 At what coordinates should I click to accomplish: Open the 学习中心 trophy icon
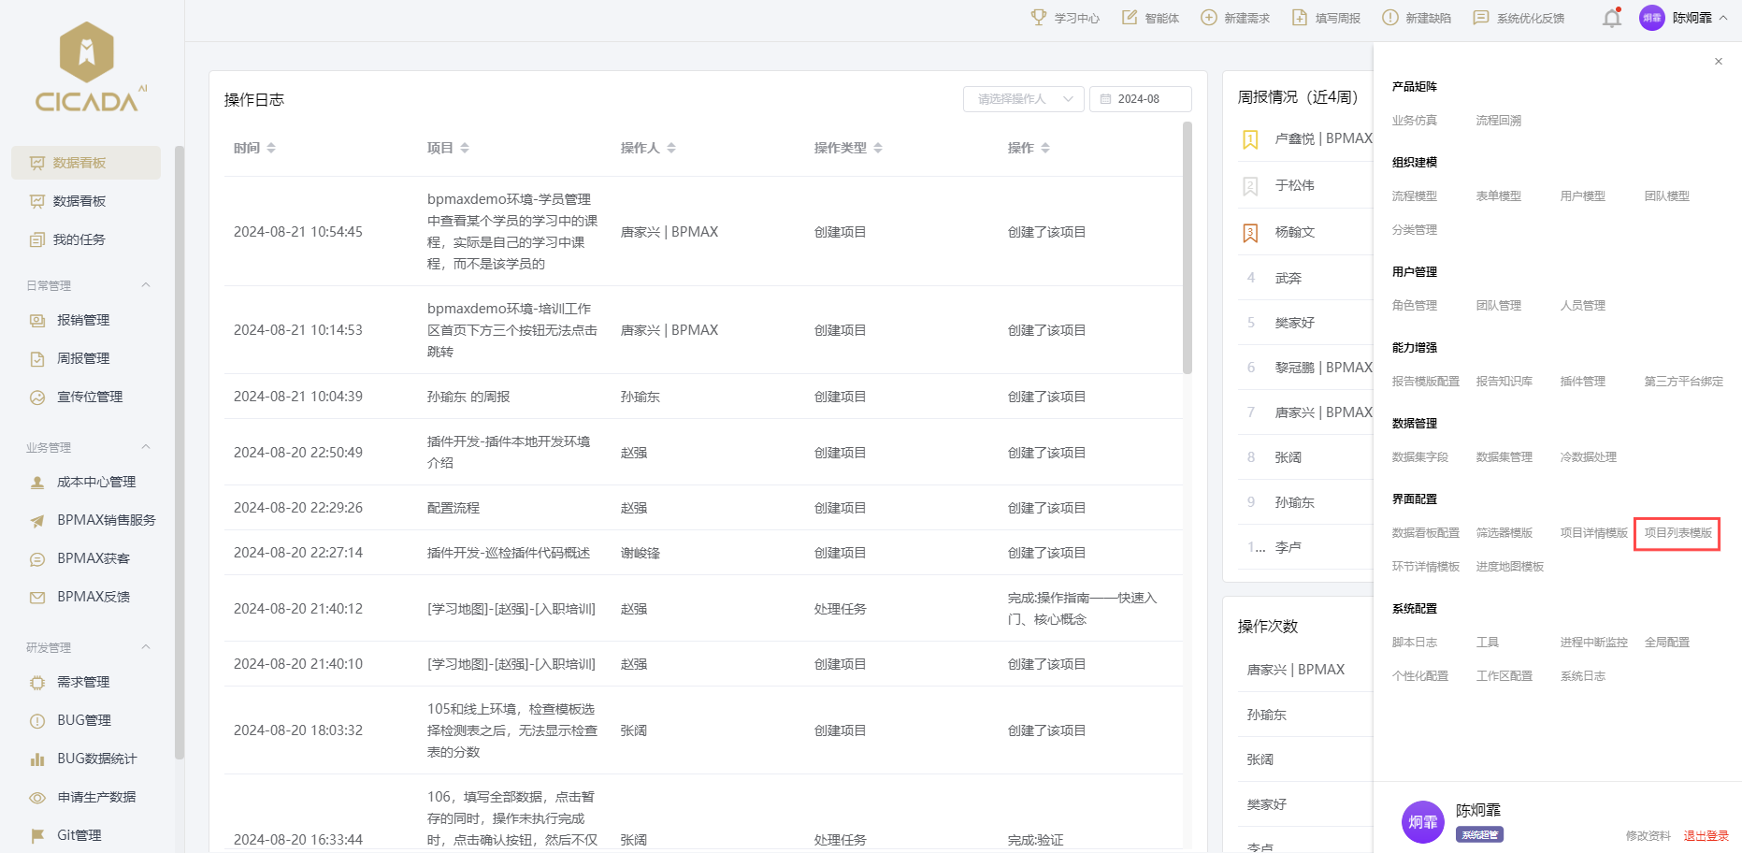(x=1039, y=18)
